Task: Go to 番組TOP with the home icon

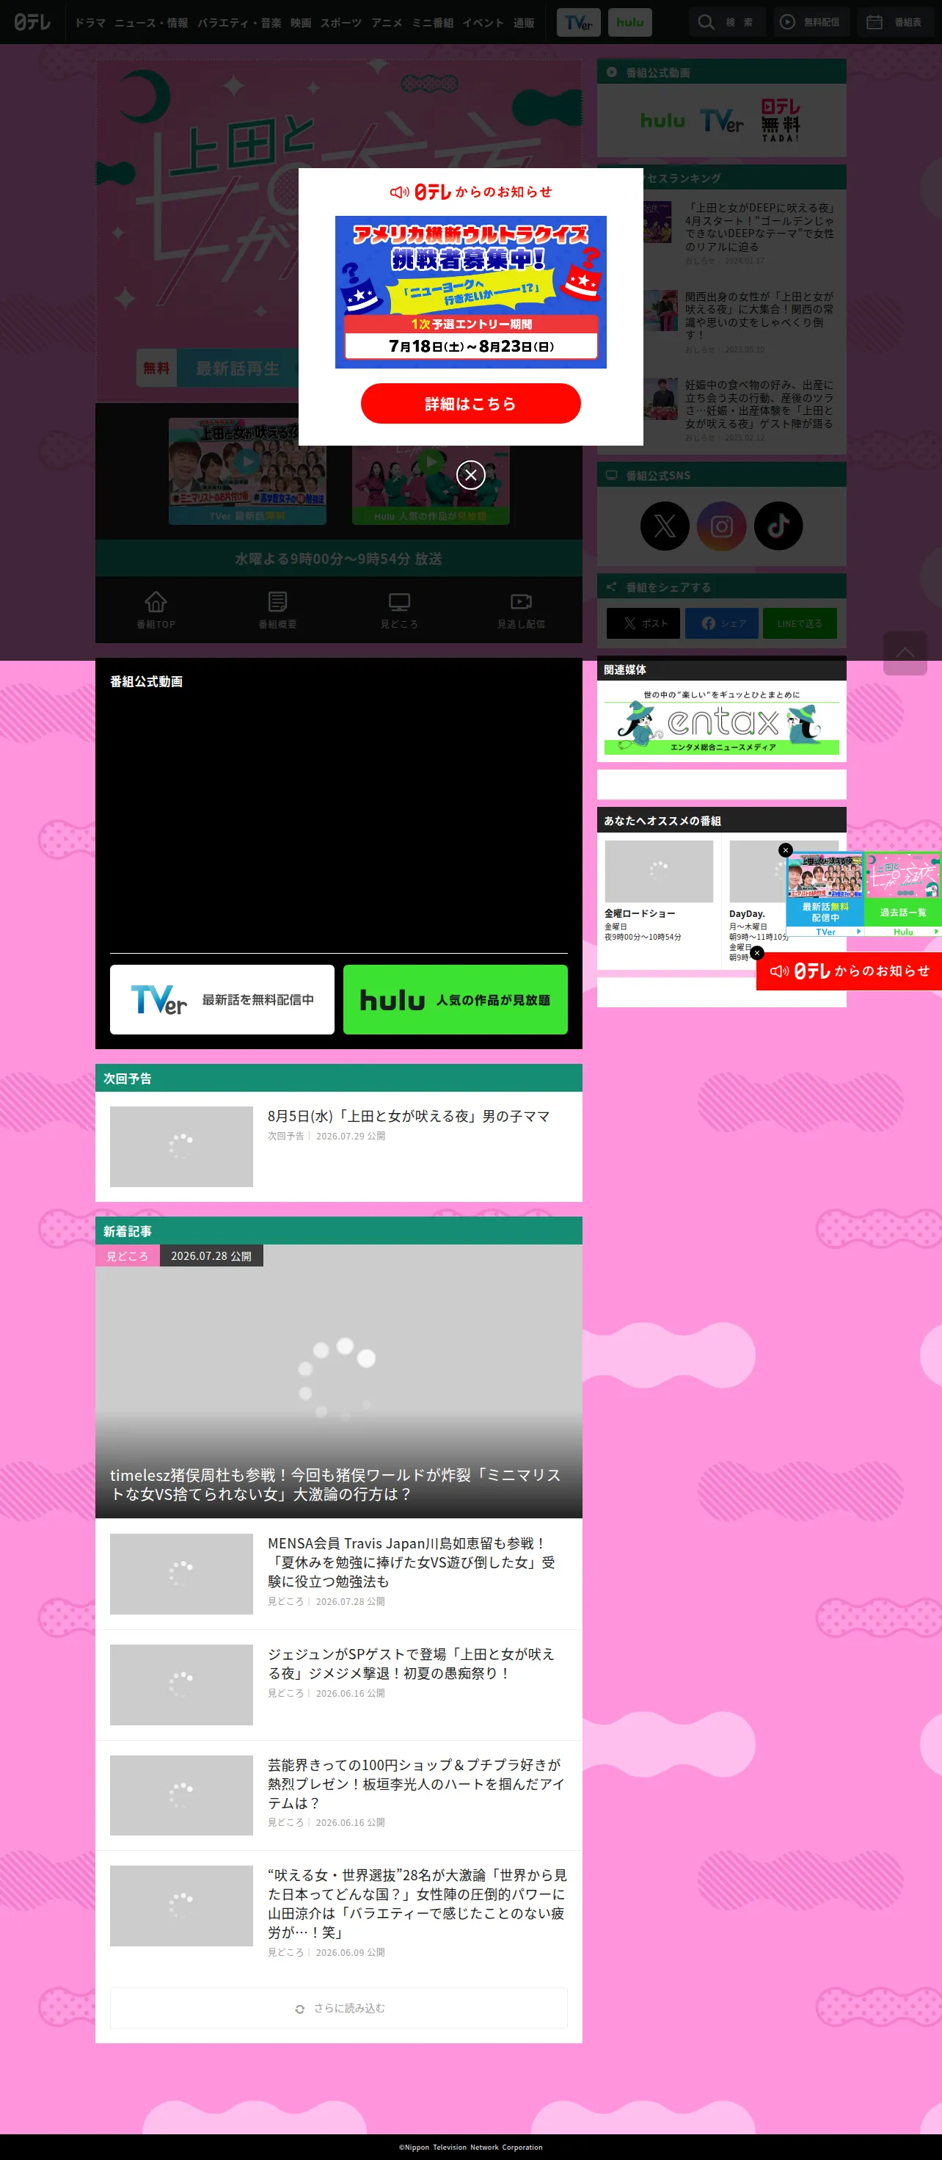Action: 156,609
